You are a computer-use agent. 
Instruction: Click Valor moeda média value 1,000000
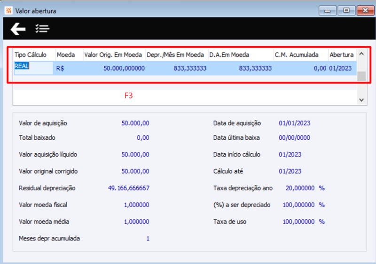coord(136,222)
